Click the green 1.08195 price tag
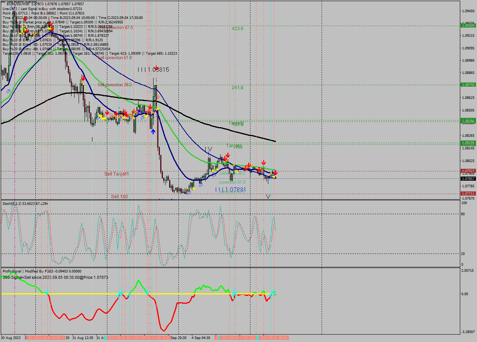Image resolution: width=477 pixels, height=342 pixels. 468,143
